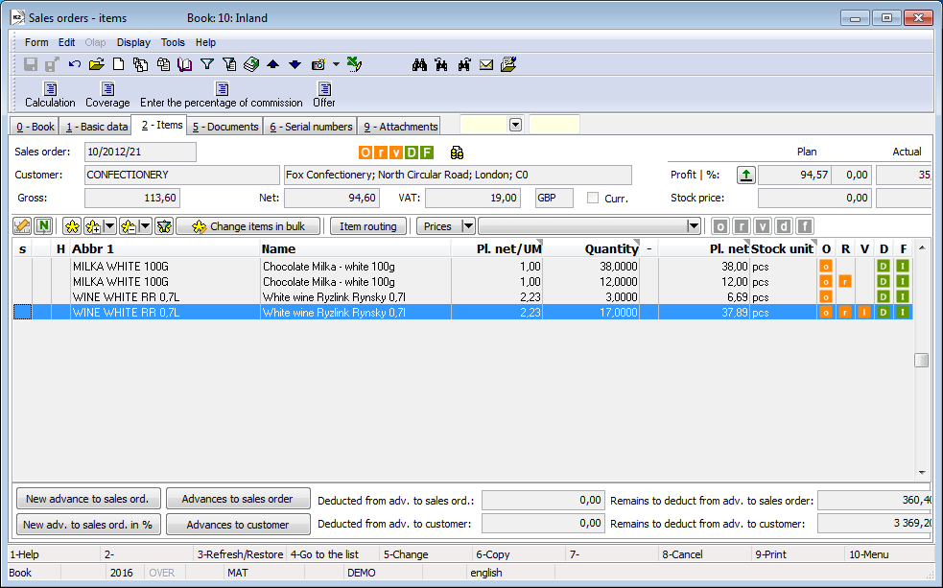This screenshot has width=943, height=588.
Task: Open the yellow dropdown beside Attachments tab
Action: [x=515, y=125]
